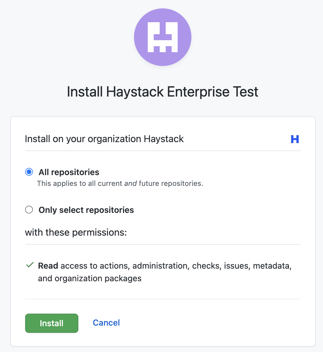Click the Cancel link
This screenshot has width=323, height=352.
(106, 323)
